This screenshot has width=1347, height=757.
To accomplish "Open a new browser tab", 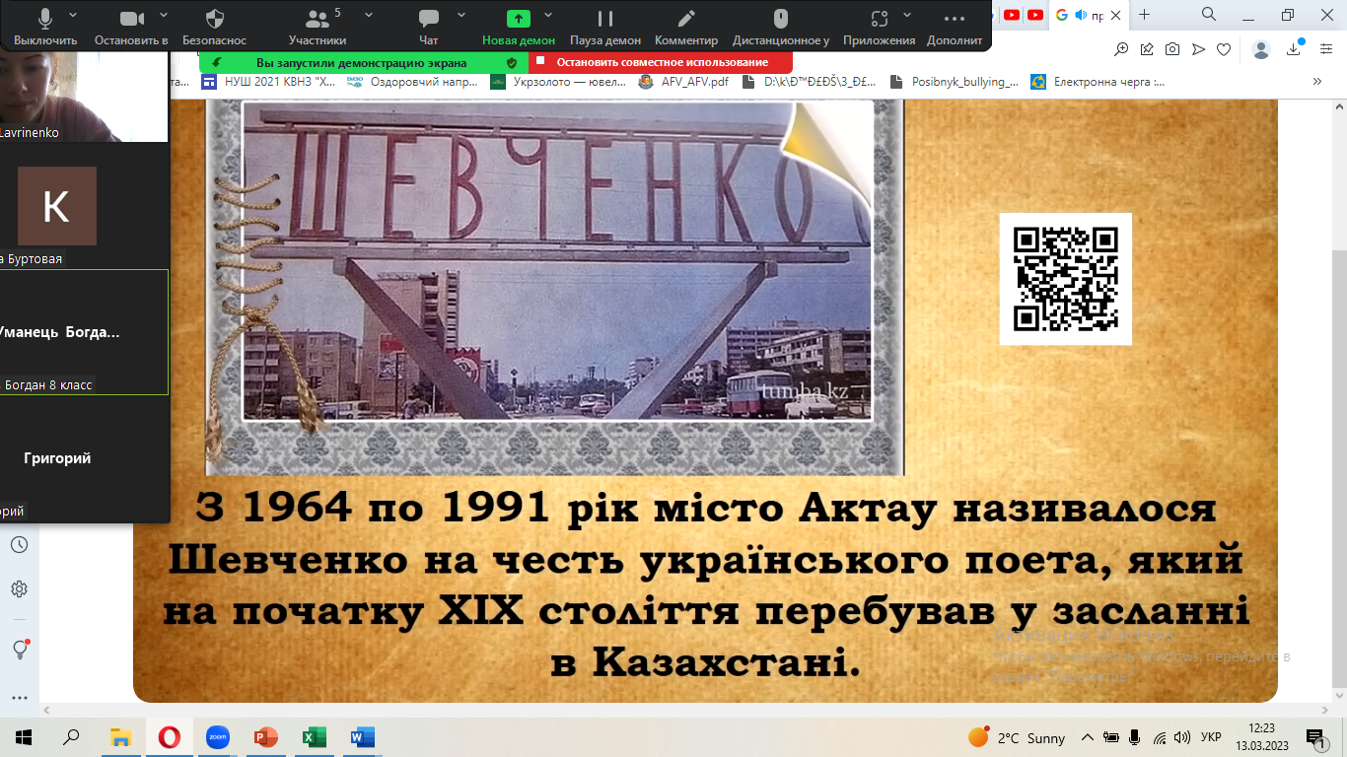I will (x=1144, y=15).
